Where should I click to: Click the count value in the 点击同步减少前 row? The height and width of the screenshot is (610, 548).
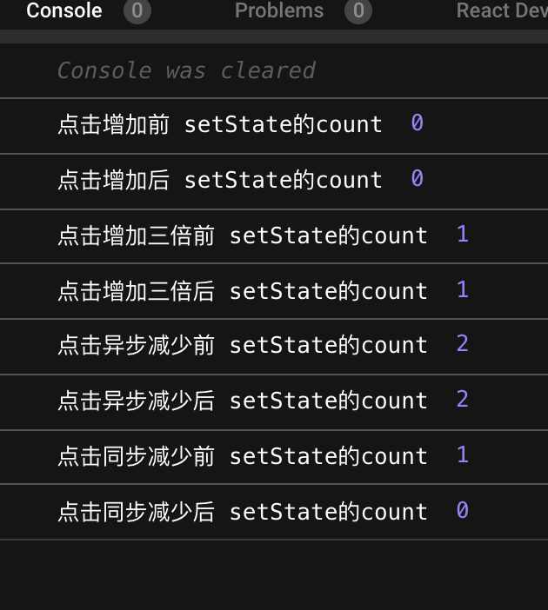(463, 455)
